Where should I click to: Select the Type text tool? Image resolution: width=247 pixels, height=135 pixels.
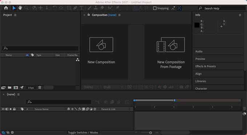(x=81, y=8)
